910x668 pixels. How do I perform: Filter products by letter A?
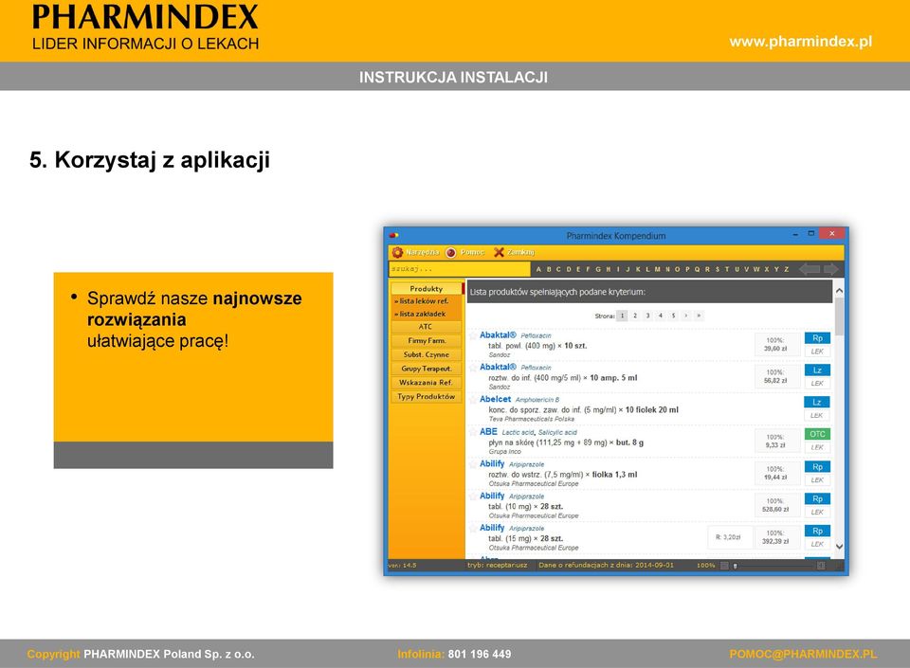538,269
